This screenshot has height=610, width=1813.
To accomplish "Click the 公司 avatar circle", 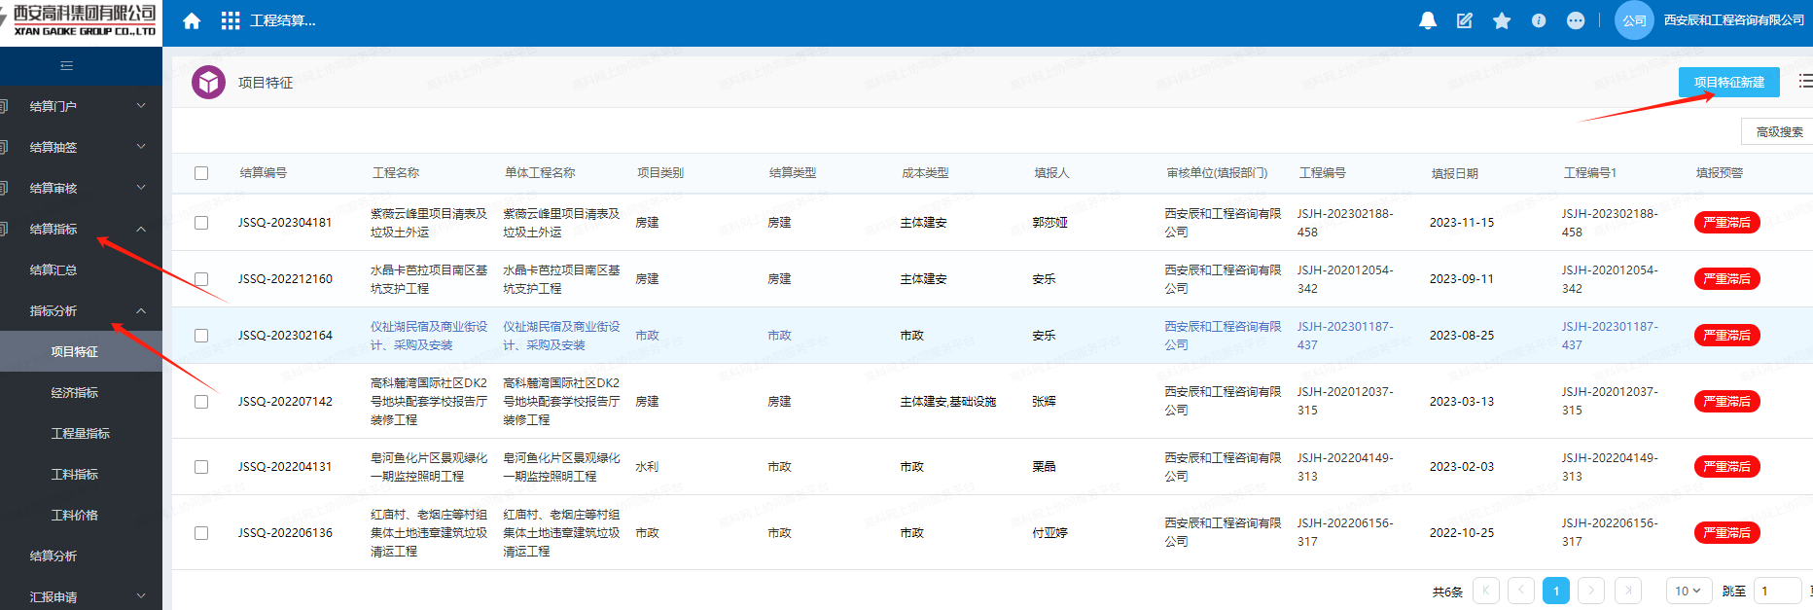I will (x=1634, y=20).
